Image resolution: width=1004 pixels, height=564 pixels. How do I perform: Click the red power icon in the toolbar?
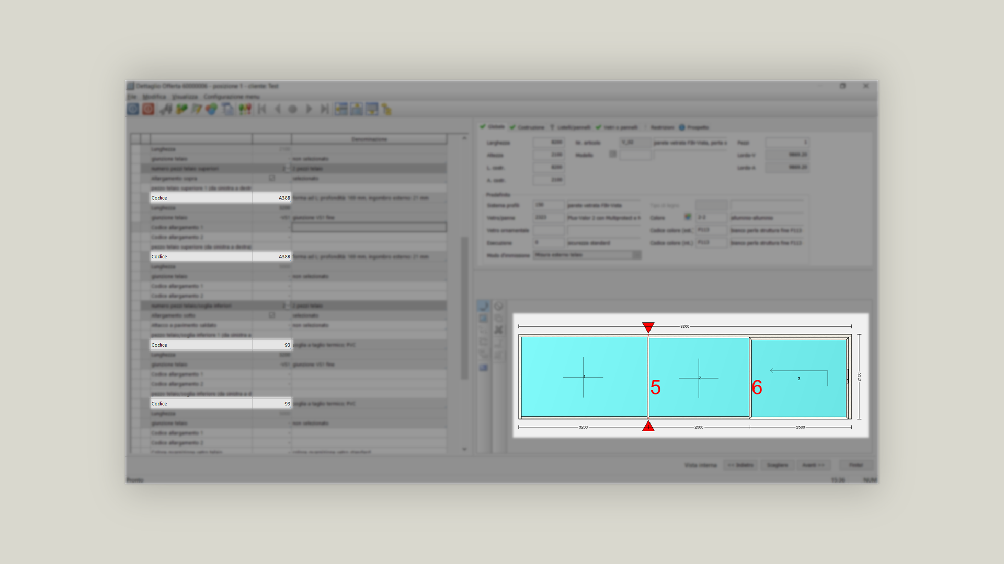[x=149, y=109]
